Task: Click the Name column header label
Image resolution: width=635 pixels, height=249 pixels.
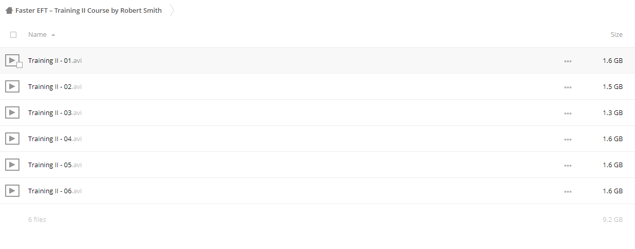Action: click(37, 35)
